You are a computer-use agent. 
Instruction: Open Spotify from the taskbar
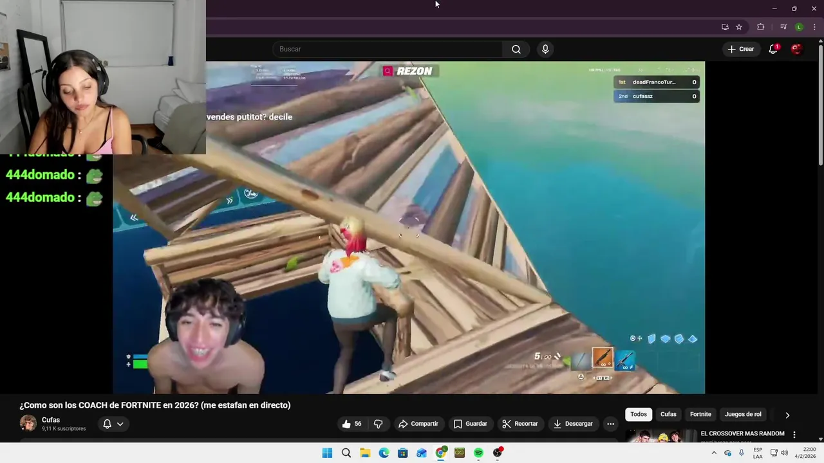click(478, 453)
